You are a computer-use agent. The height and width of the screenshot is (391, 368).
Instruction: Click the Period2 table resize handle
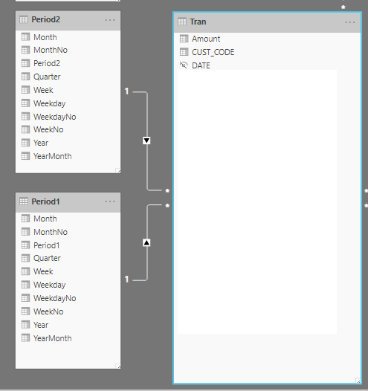(x=118, y=171)
